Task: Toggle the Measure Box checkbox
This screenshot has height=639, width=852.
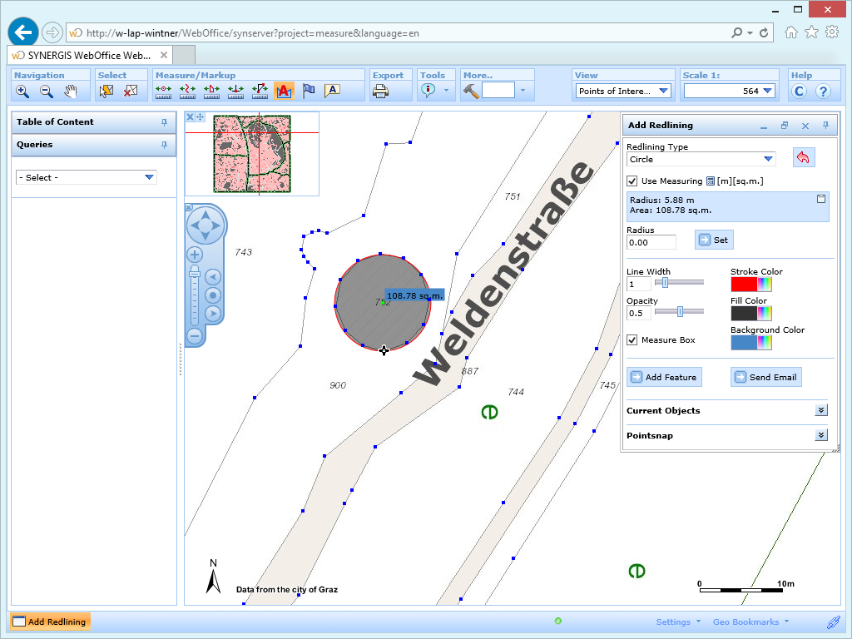Action: 632,339
